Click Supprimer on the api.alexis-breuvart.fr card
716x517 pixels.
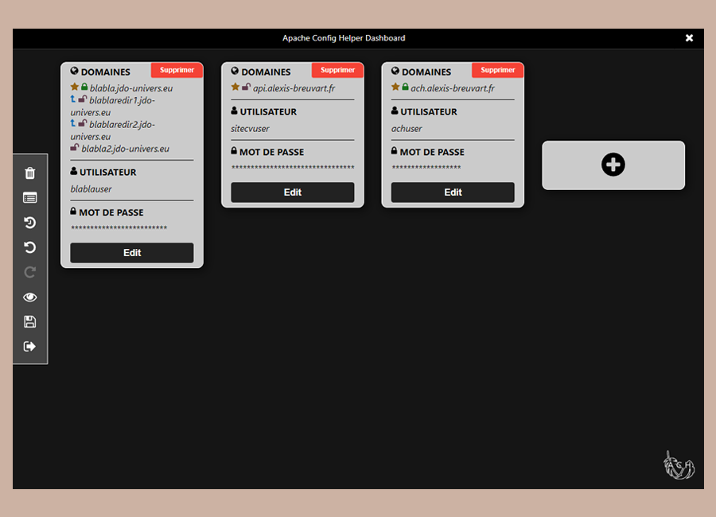point(337,70)
